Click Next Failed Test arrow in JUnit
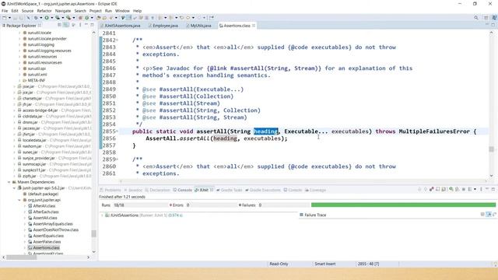Viewport: 498px width, 280px height. point(419,189)
